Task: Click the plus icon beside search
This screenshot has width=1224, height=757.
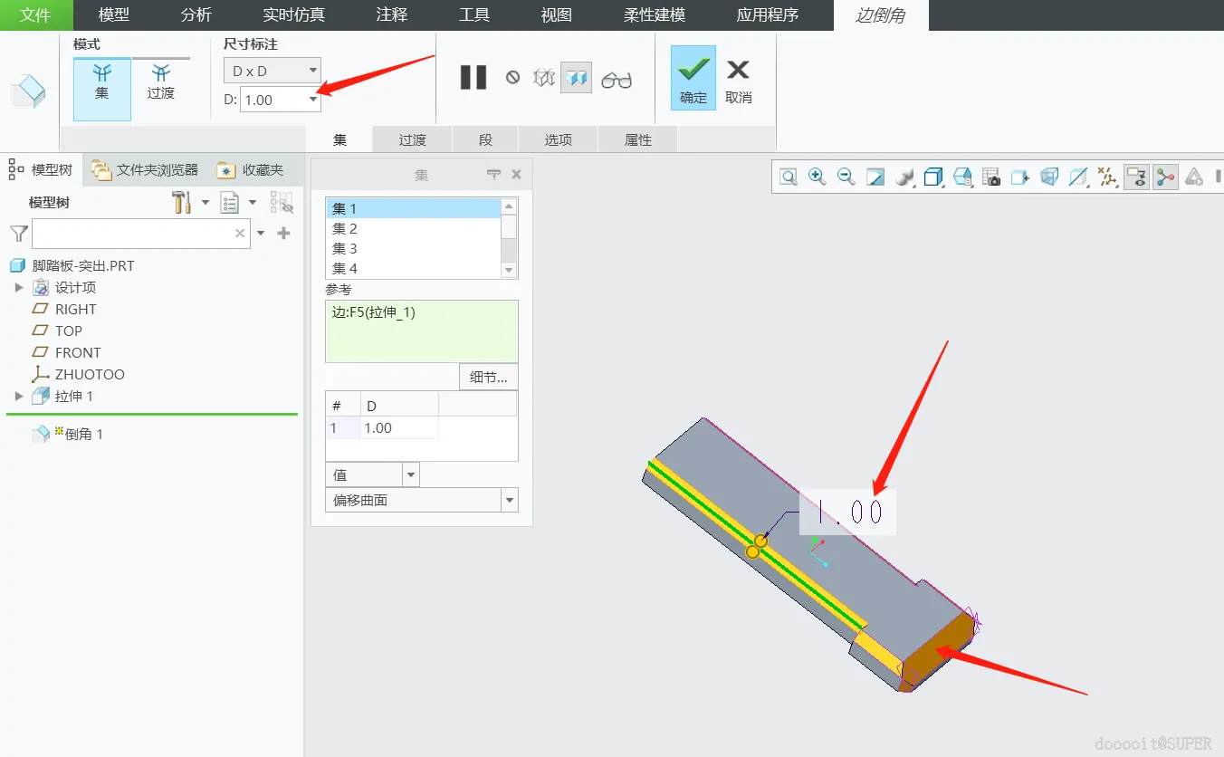Action: coord(283,234)
